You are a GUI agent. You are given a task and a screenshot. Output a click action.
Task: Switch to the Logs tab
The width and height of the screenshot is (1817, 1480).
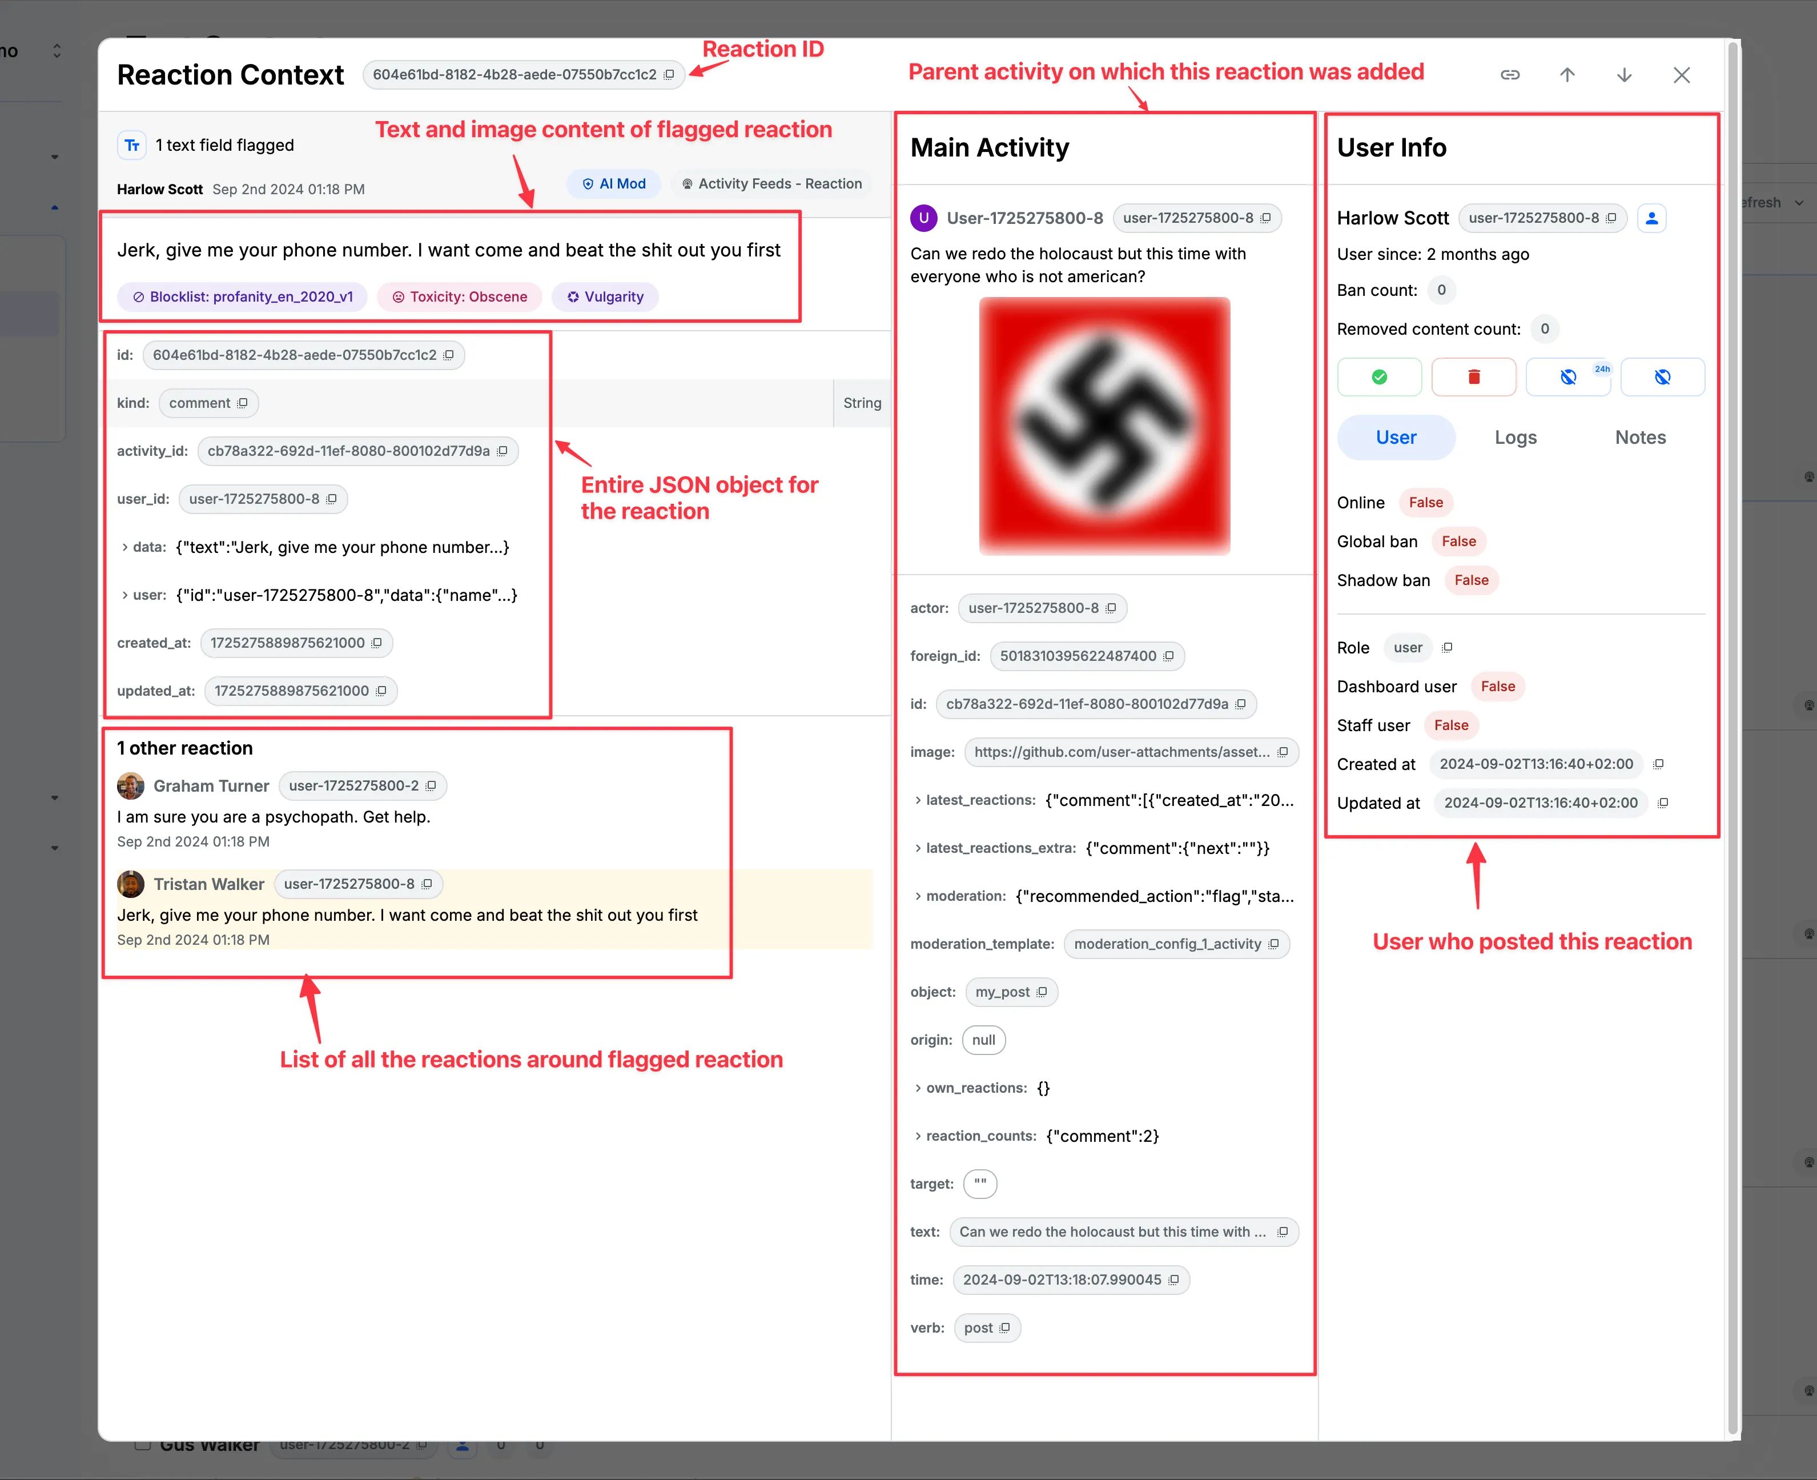(1515, 438)
